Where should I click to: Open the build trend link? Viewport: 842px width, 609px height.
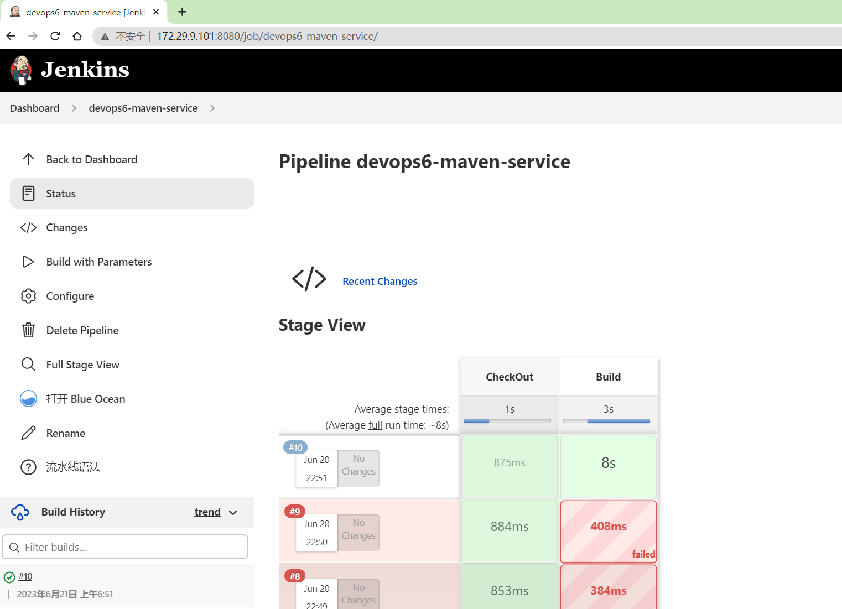(207, 512)
